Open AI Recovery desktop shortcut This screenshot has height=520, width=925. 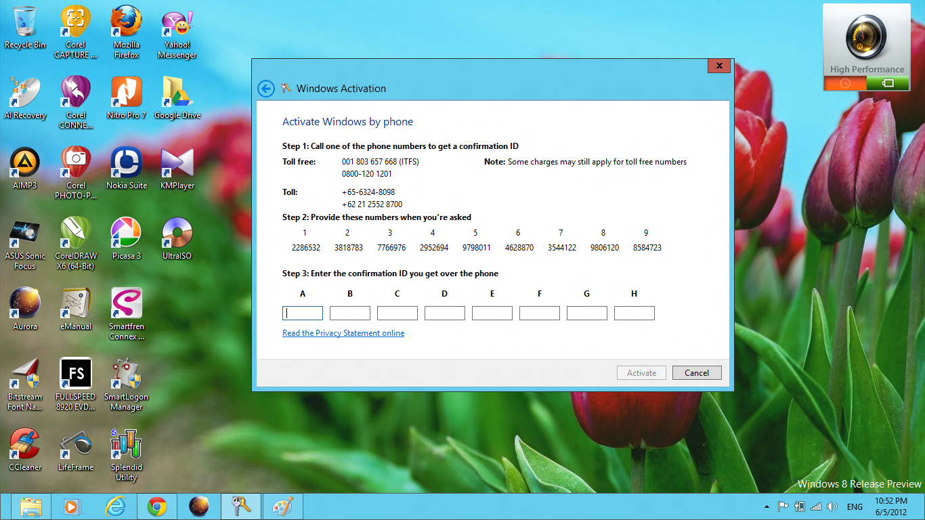click(25, 98)
